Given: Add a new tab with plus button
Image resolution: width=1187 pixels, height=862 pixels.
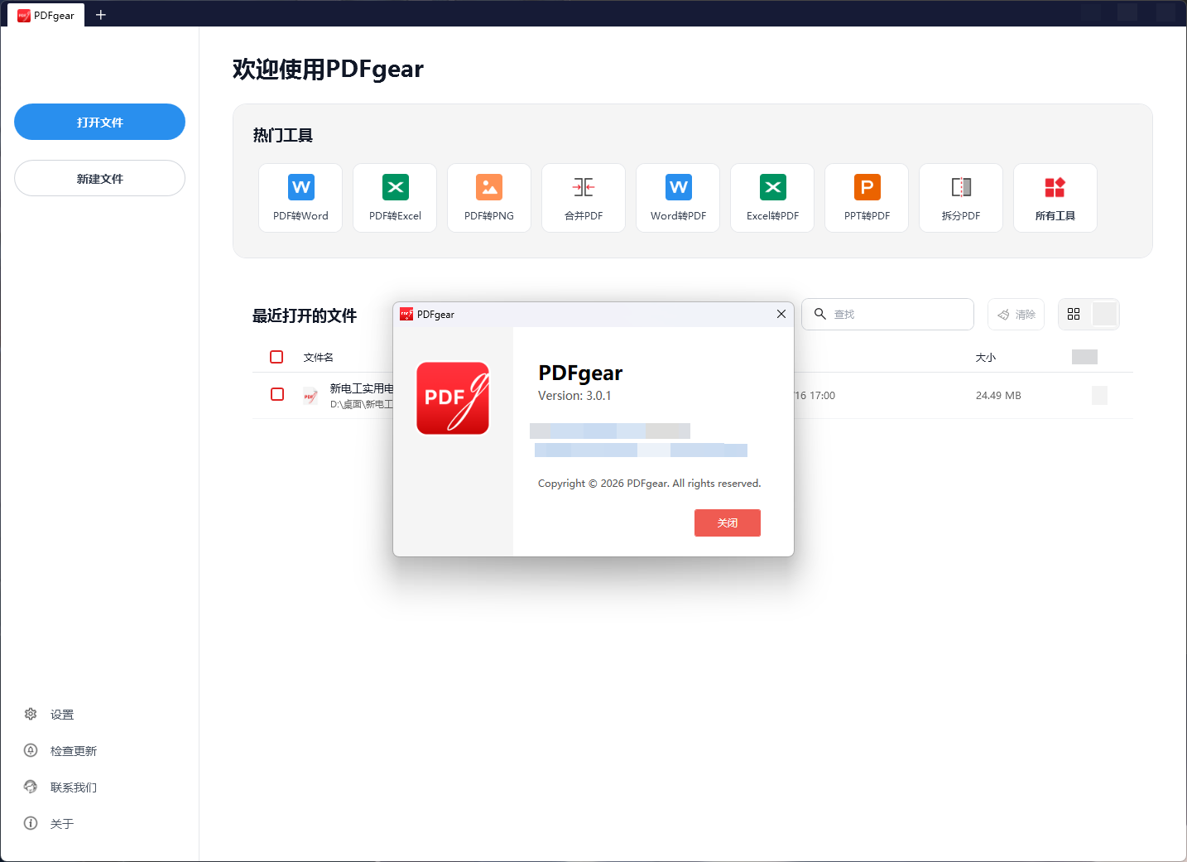Looking at the screenshot, I should [101, 15].
